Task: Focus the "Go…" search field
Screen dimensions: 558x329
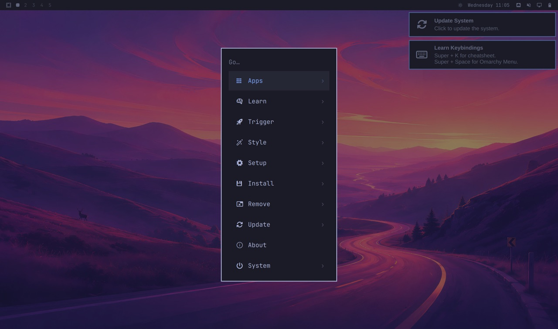Action: [x=279, y=62]
